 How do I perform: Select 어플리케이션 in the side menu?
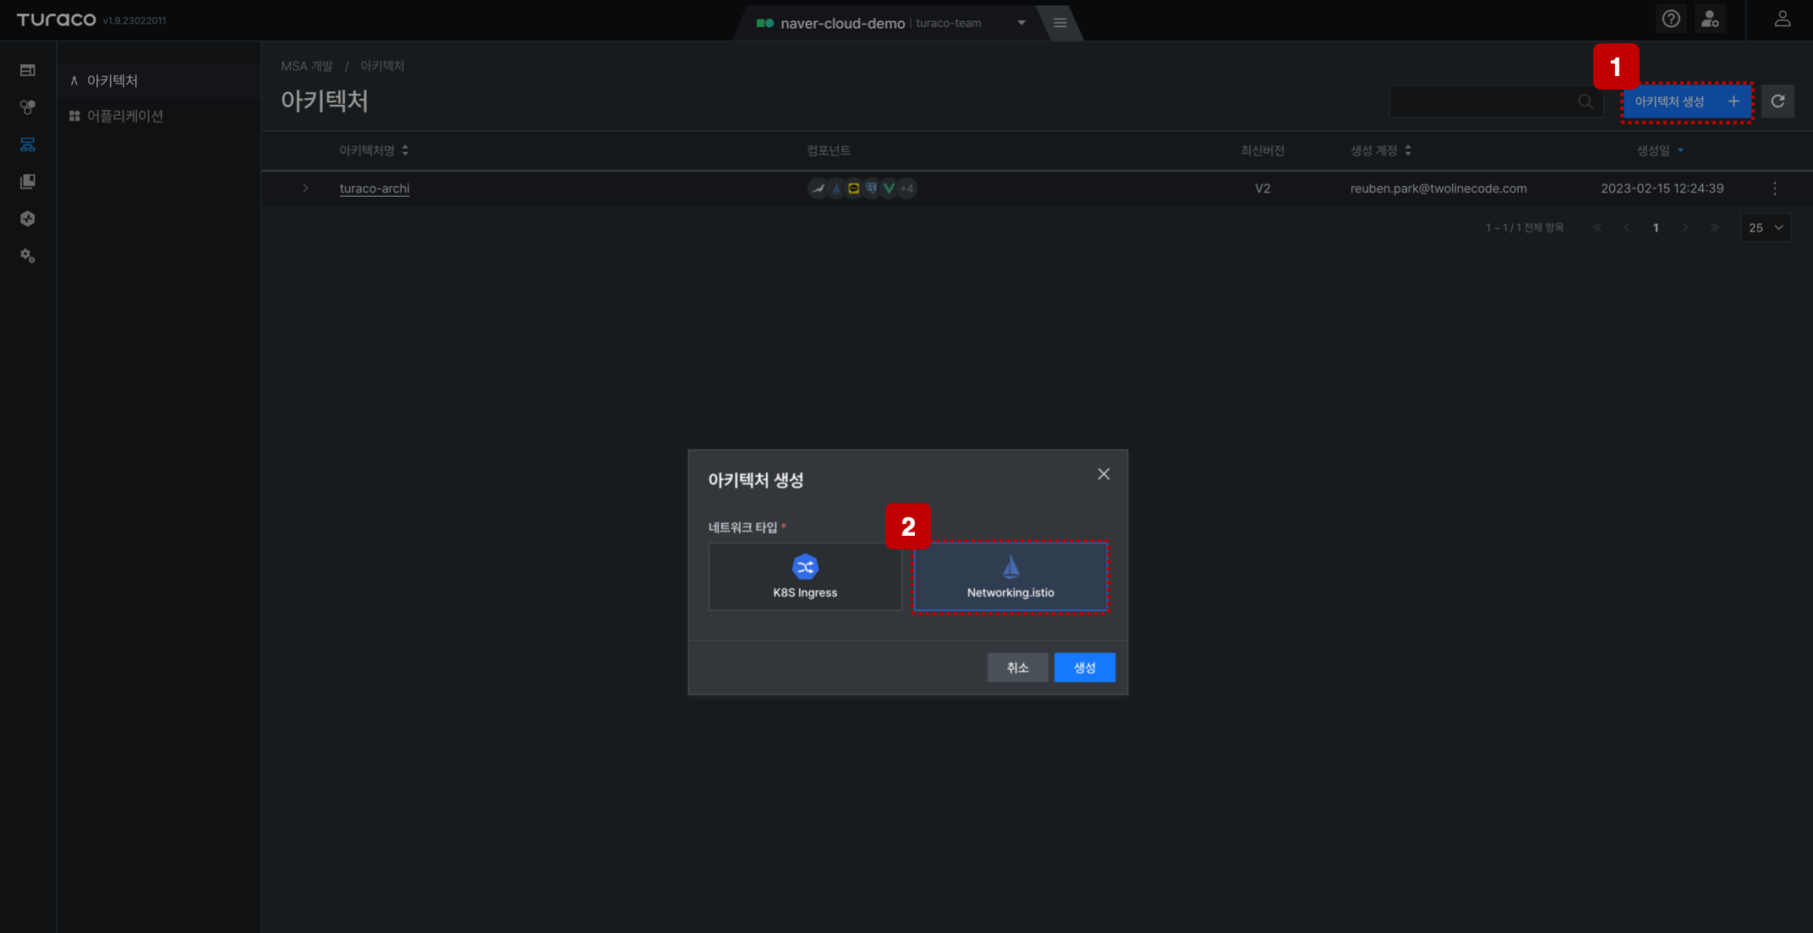coord(125,116)
